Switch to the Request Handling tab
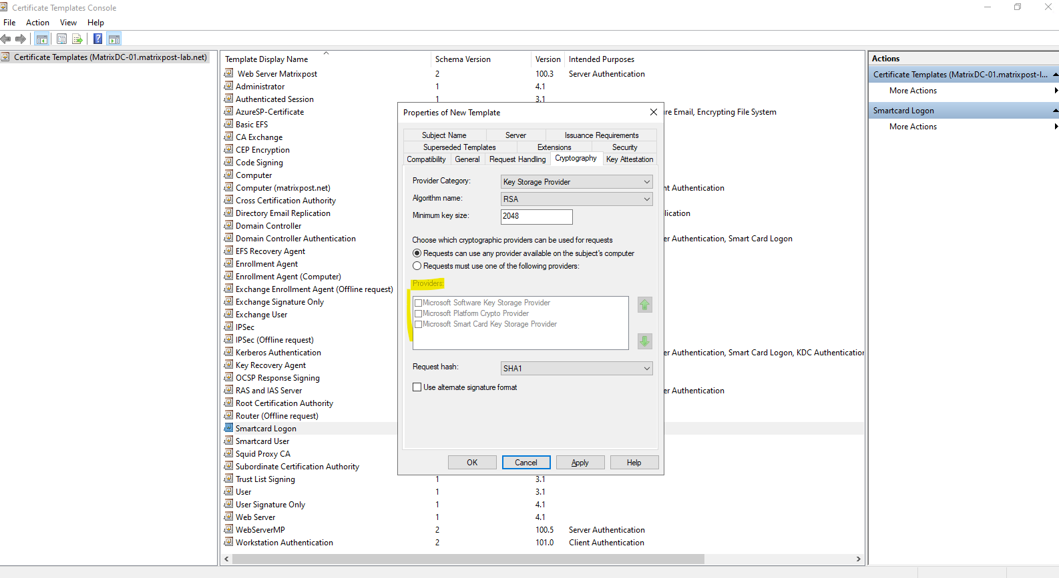The height and width of the screenshot is (578, 1059). click(517, 159)
